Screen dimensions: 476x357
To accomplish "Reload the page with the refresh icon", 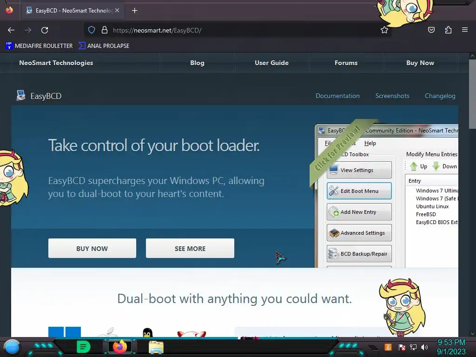I will [x=45, y=30].
